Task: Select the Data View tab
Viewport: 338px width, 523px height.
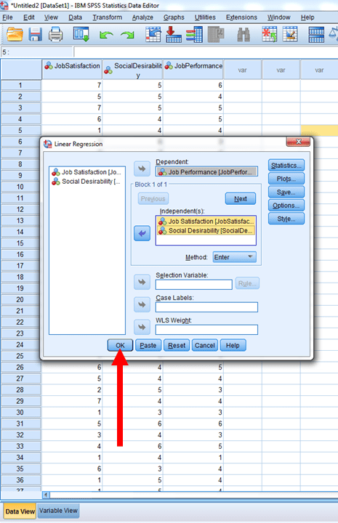Action: tap(20, 511)
